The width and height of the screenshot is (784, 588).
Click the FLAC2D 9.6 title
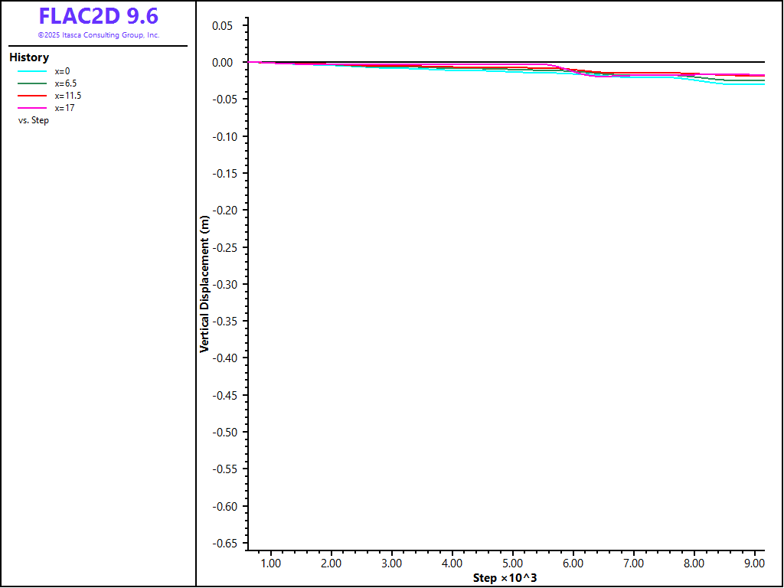[x=98, y=17]
